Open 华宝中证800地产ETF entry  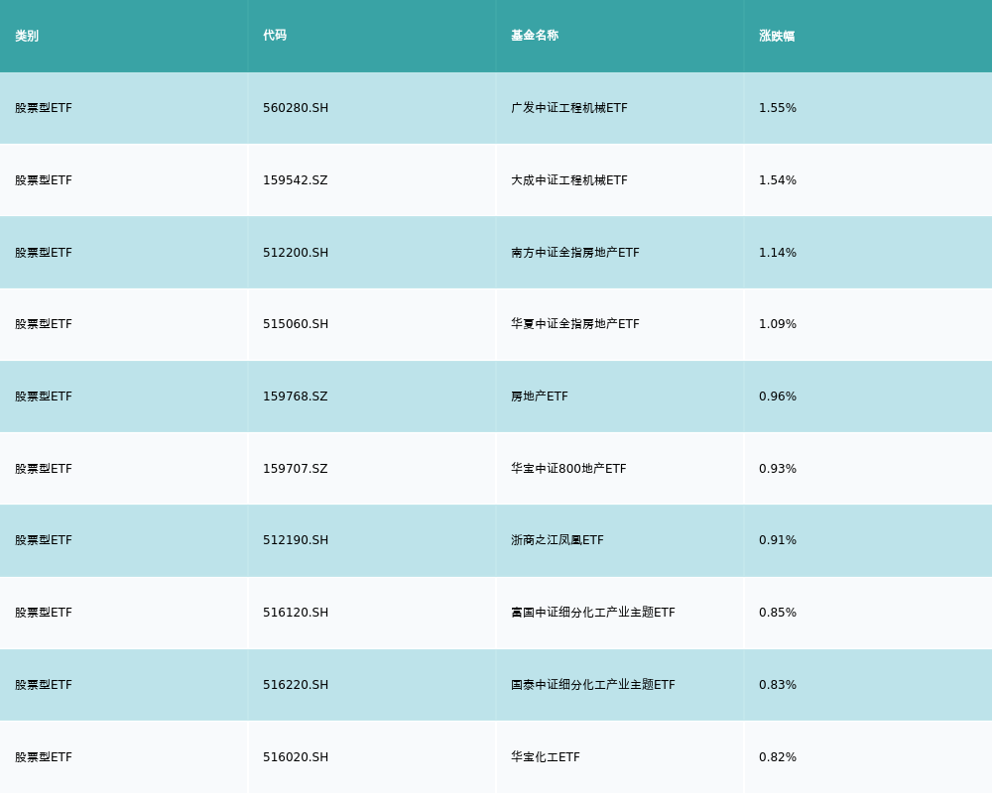[568, 469]
